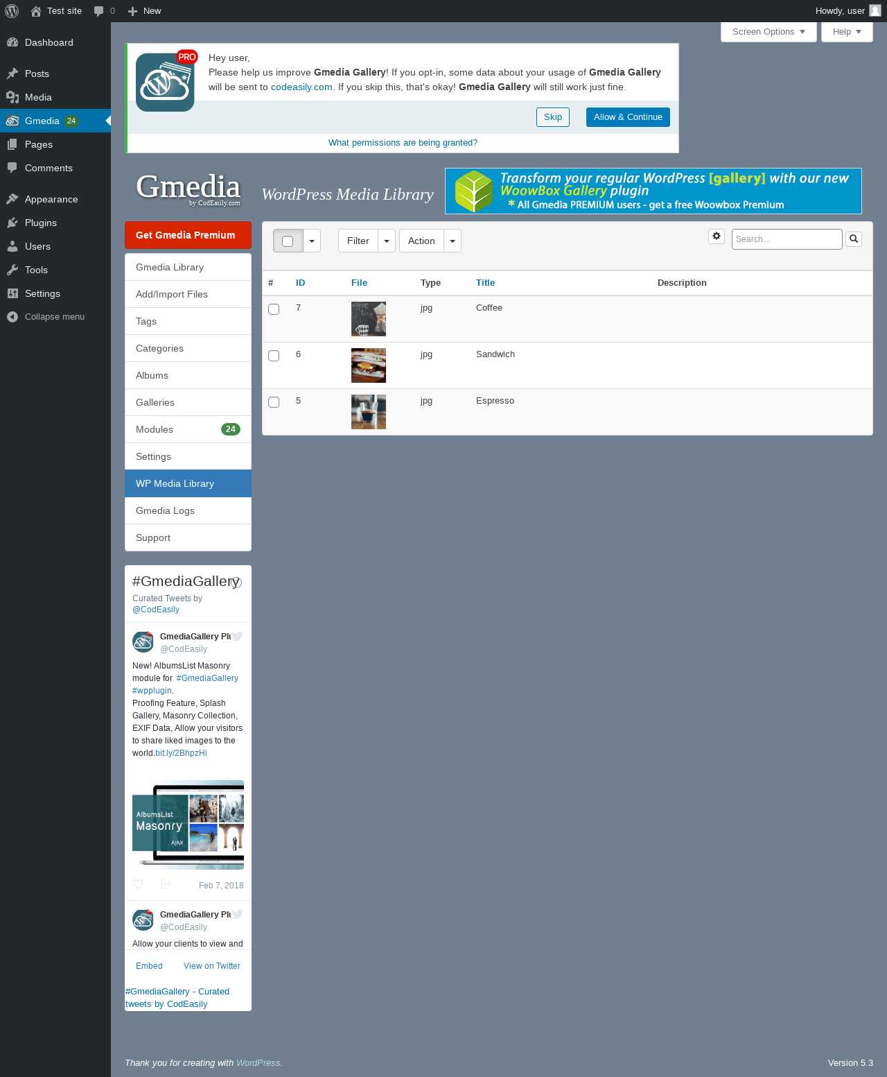
Task: Check the Espresso row checkbox
Action: pos(274,402)
